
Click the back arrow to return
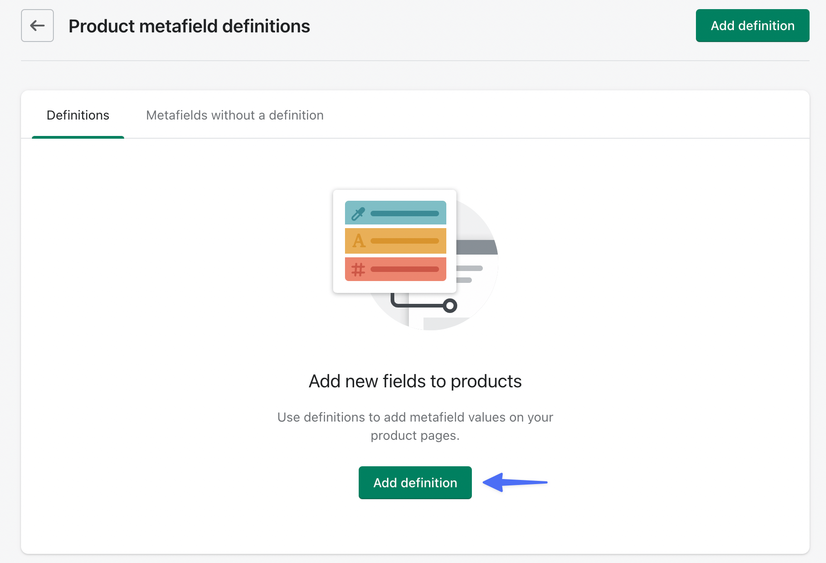click(x=37, y=26)
